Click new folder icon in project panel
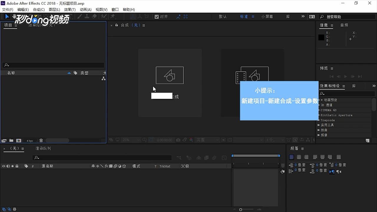 point(11,140)
